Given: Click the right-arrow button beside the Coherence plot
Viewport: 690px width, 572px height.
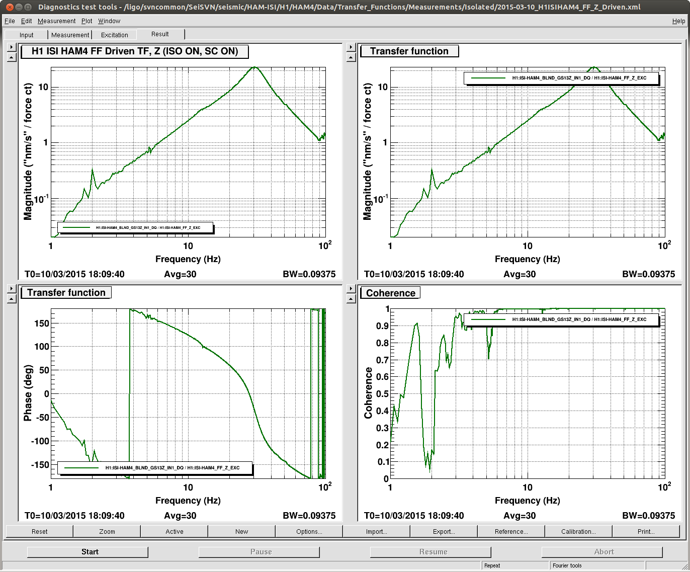Looking at the screenshot, I should coord(351,289).
